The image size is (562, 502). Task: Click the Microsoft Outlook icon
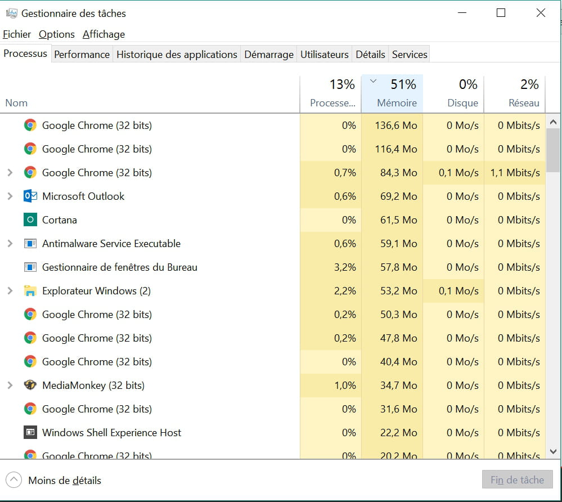(x=30, y=196)
